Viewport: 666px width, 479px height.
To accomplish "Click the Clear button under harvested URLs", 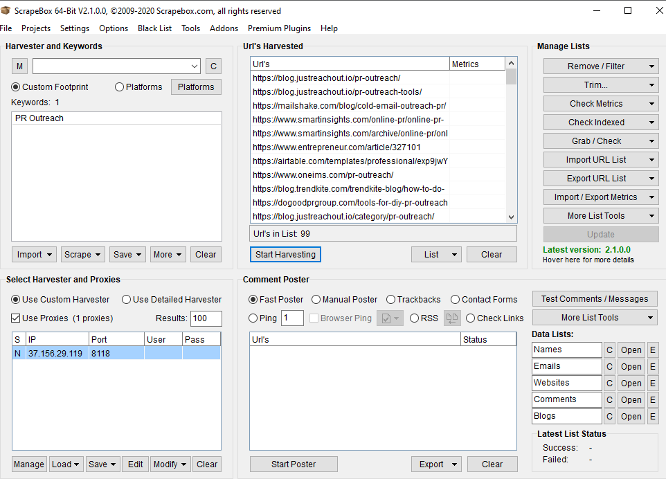I will tap(492, 254).
